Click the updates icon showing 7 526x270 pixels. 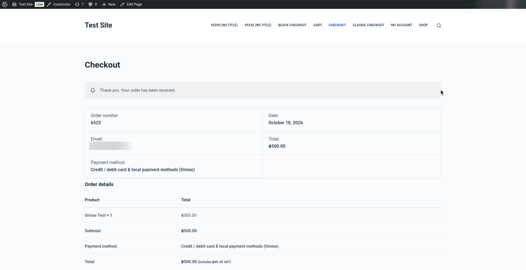pyautogui.click(x=79, y=4)
